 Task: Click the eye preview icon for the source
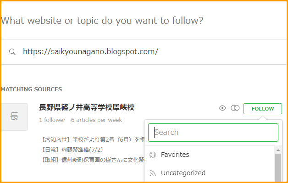222,108
